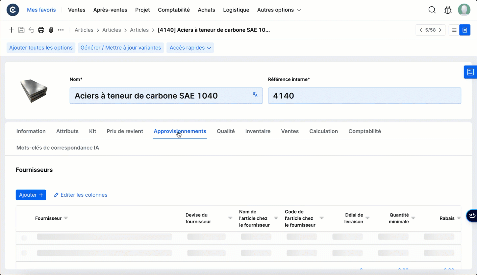Expand the Autres options menu
477x275 pixels.
point(279,10)
